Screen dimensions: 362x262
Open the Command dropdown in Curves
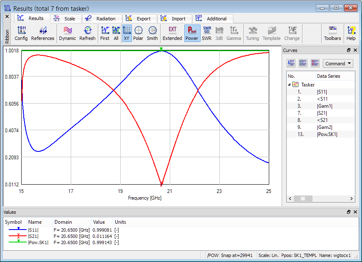coord(338,64)
